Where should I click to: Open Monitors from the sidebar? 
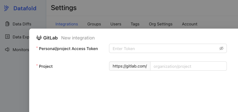click(x=21, y=50)
